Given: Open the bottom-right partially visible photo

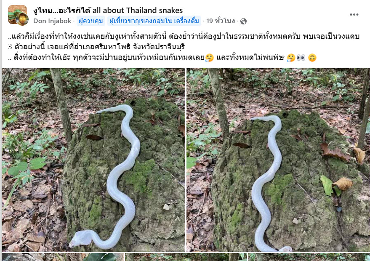Looking at the screenshot, I should click(309, 257).
